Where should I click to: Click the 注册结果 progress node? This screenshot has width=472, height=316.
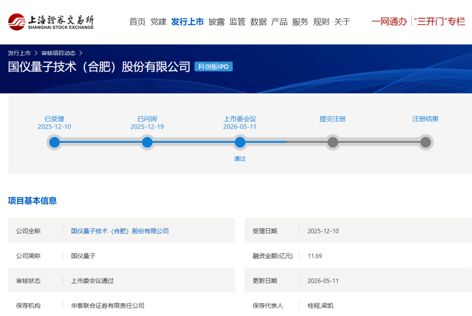point(425,142)
